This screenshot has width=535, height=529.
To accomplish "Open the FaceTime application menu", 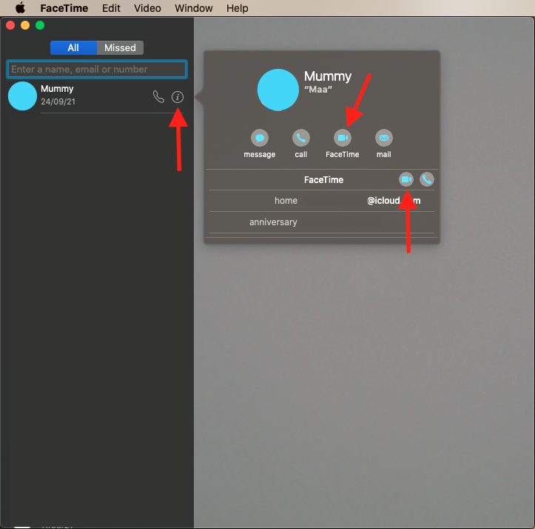I will pyautogui.click(x=64, y=8).
